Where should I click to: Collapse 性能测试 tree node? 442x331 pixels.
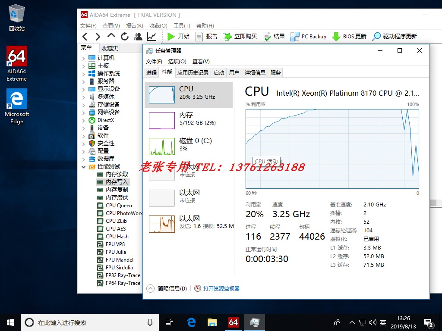pyautogui.click(x=83, y=167)
